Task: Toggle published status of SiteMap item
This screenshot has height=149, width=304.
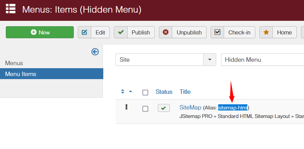Action: 164,108
